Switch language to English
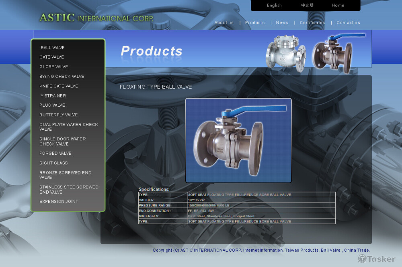Viewport: 402px width, 267px height. pyautogui.click(x=274, y=6)
